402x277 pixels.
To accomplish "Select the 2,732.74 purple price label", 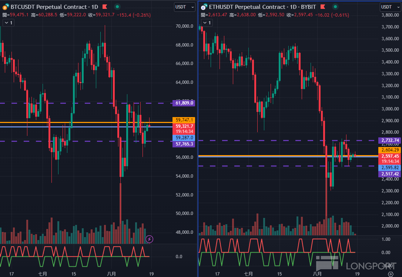I will (x=390, y=140).
